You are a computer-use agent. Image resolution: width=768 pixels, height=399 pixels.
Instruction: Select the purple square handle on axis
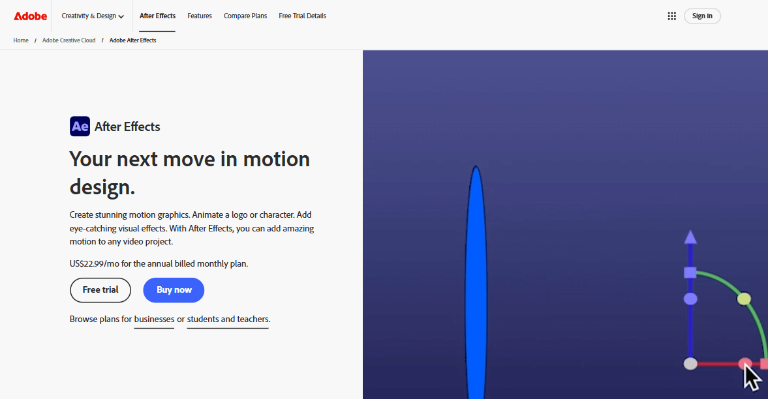click(x=690, y=273)
